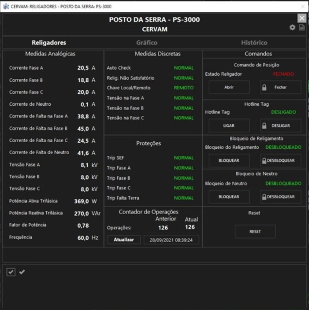Viewport: 309px width, 310px height.
Task: Close the panel with the gray X button
Action: (x=302, y=18)
